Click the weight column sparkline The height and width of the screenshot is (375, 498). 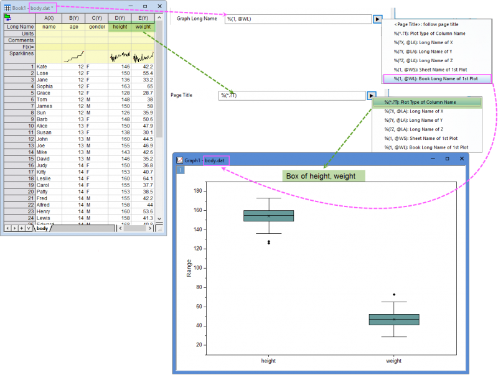[143, 57]
